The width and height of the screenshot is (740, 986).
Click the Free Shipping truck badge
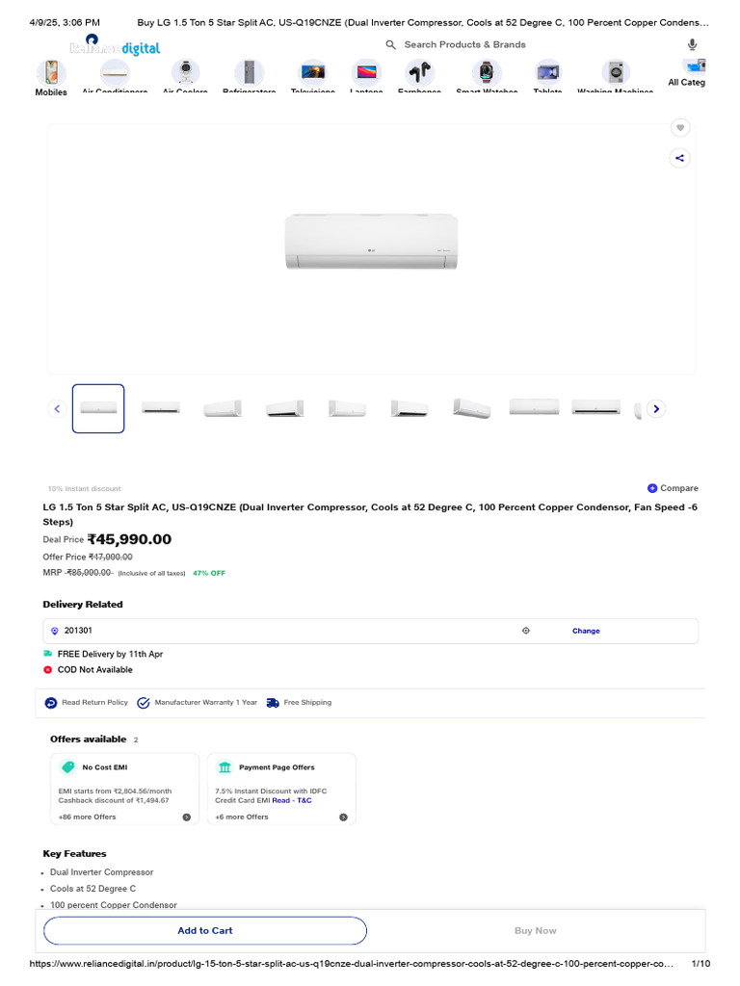pos(300,702)
